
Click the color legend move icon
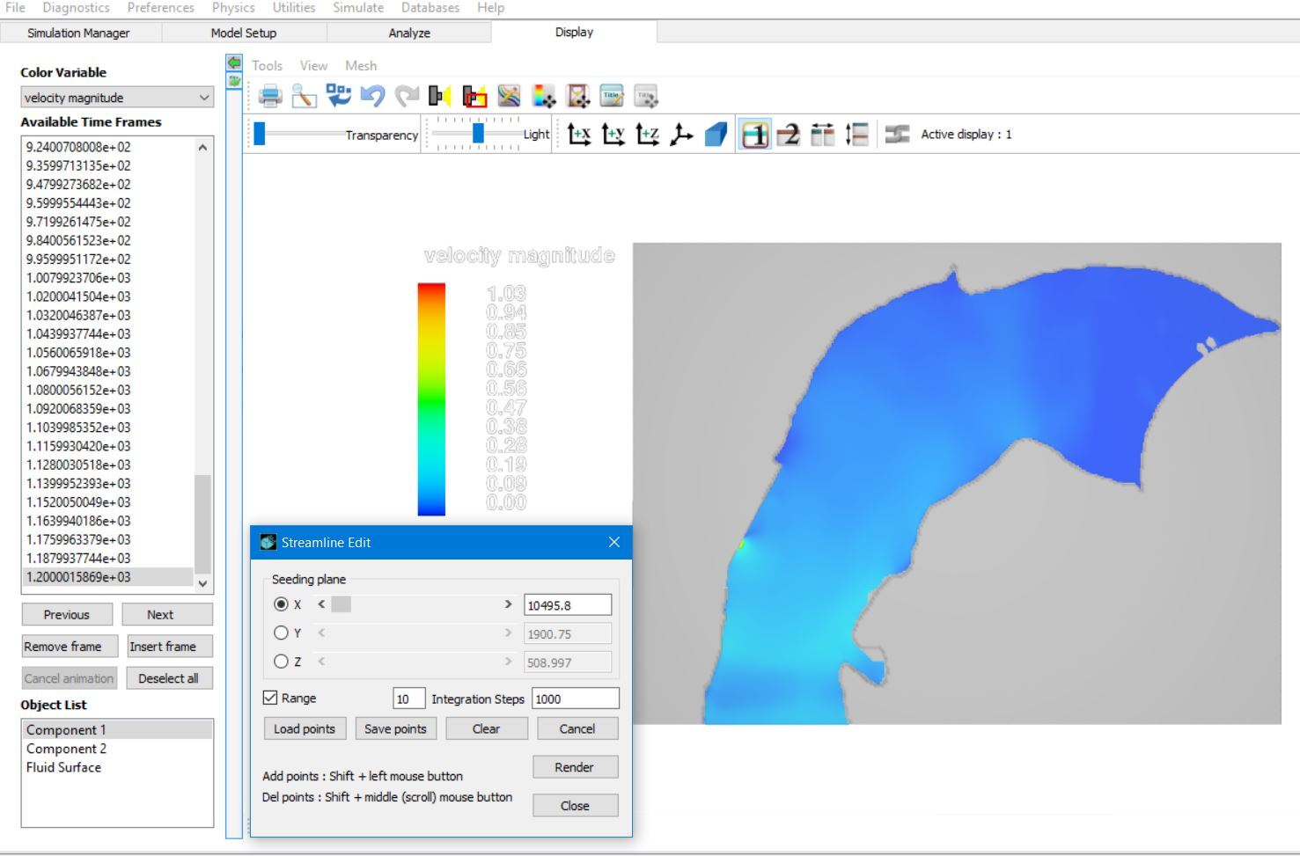(544, 96)
